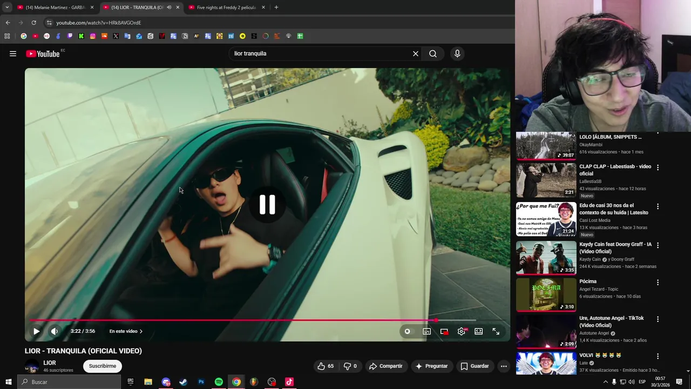Screen dimensions: 691x389
Task: Open CLAP CLAP Labestiasb video thumbnail
Action: click(x=546, y=180)
